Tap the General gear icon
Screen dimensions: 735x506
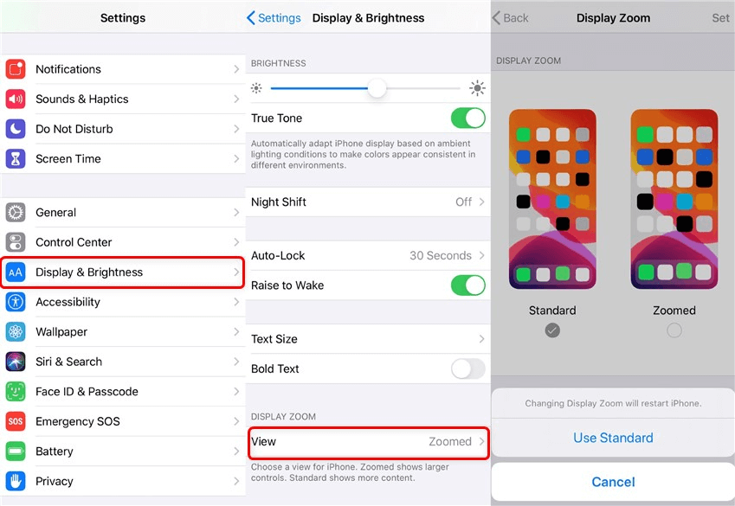click(x=16, y=212)
